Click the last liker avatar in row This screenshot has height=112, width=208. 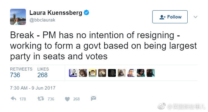(x=151, y=73)
